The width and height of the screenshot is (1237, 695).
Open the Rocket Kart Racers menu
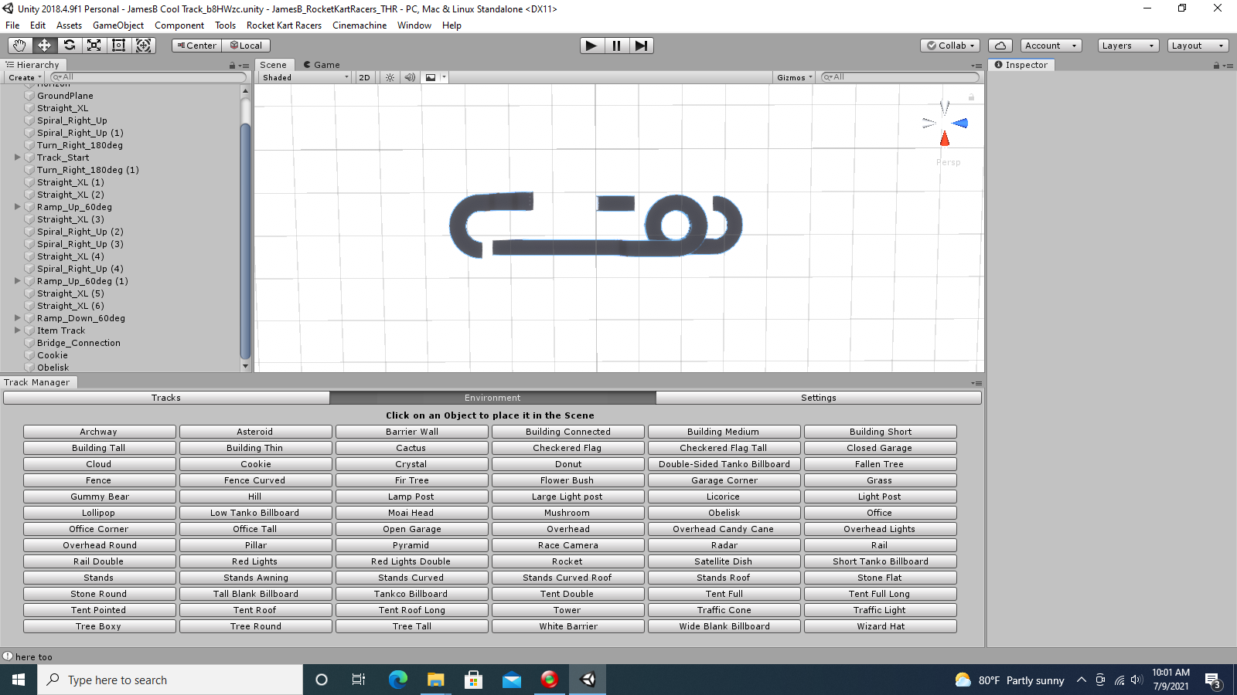coord(284,25)
